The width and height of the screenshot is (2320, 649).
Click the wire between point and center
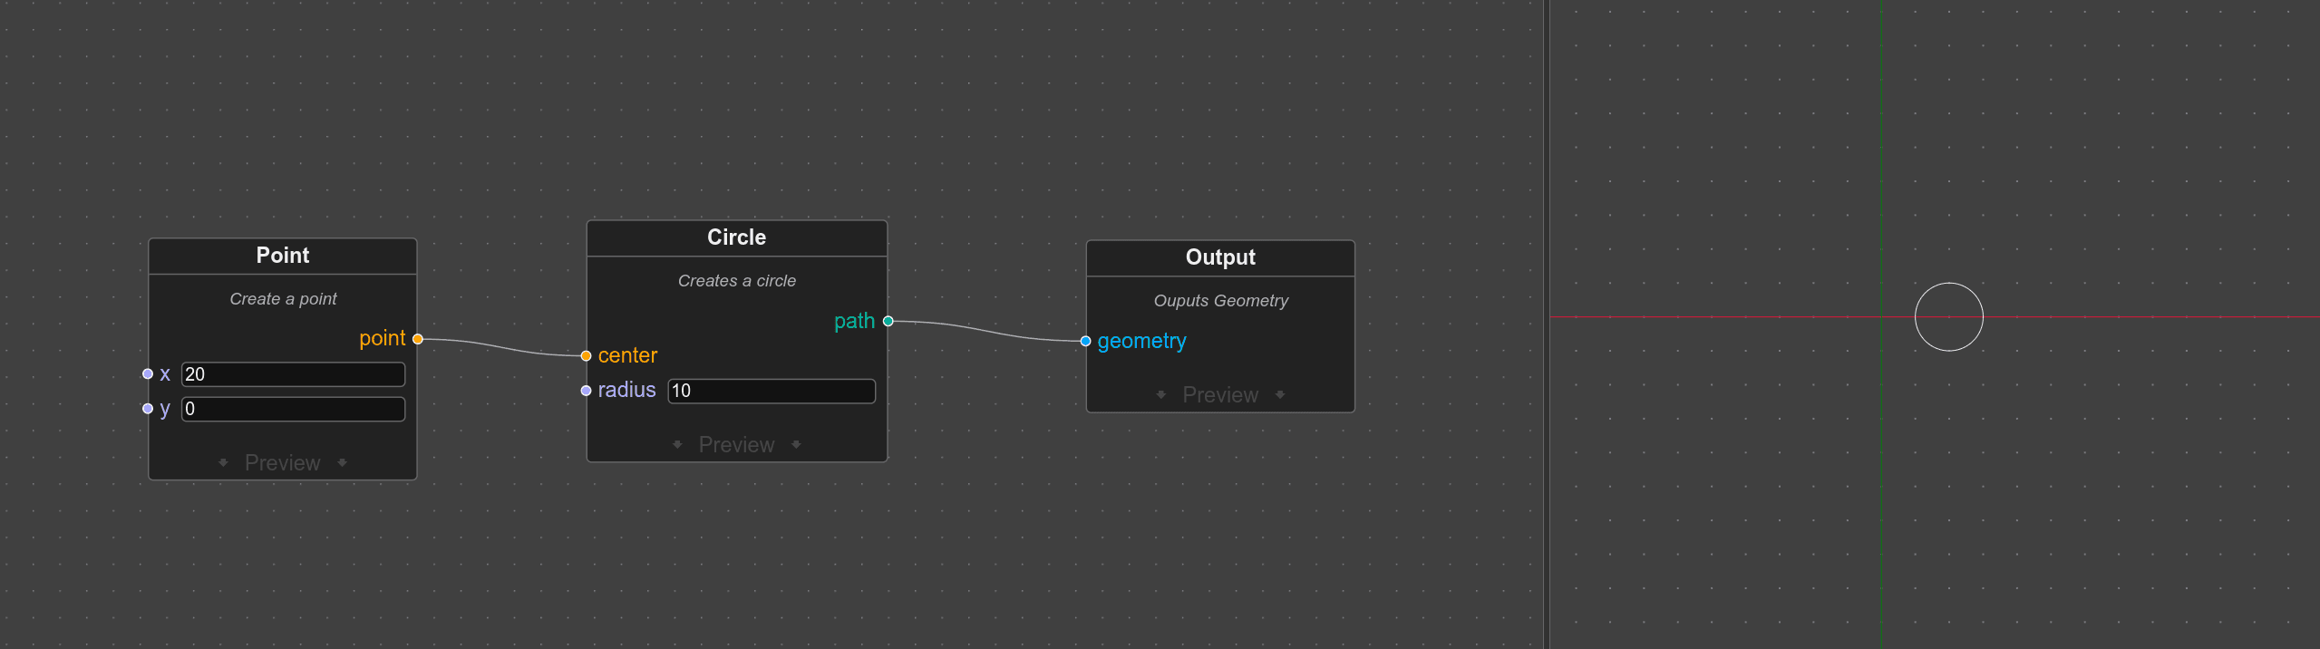pyautogui.click(x=501, y=348)
